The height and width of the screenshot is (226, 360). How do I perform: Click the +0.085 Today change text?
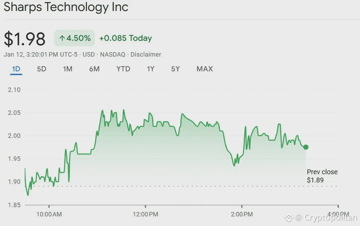click(x=126, y=38)
